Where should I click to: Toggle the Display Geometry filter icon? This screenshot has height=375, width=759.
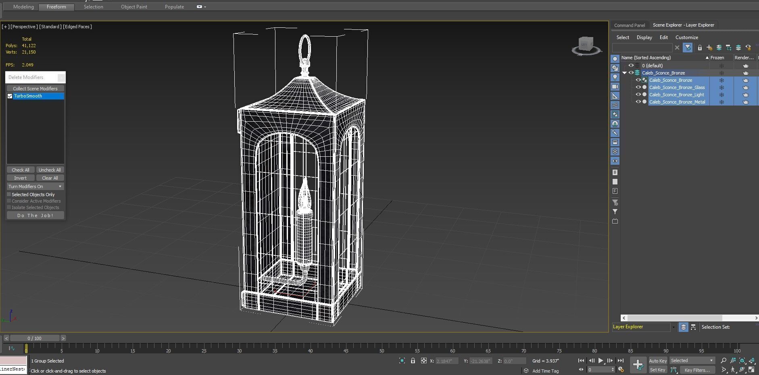(x=615, y=59)
